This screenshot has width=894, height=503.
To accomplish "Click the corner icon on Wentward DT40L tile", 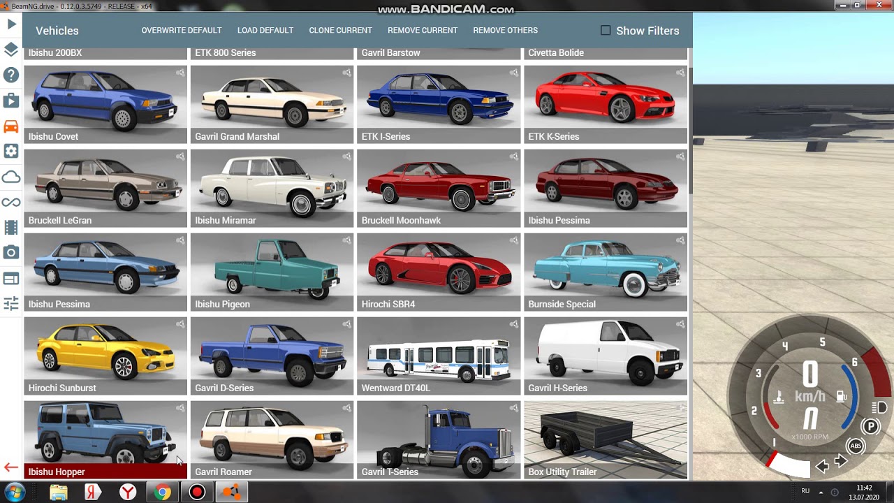I will click(514, 324).
